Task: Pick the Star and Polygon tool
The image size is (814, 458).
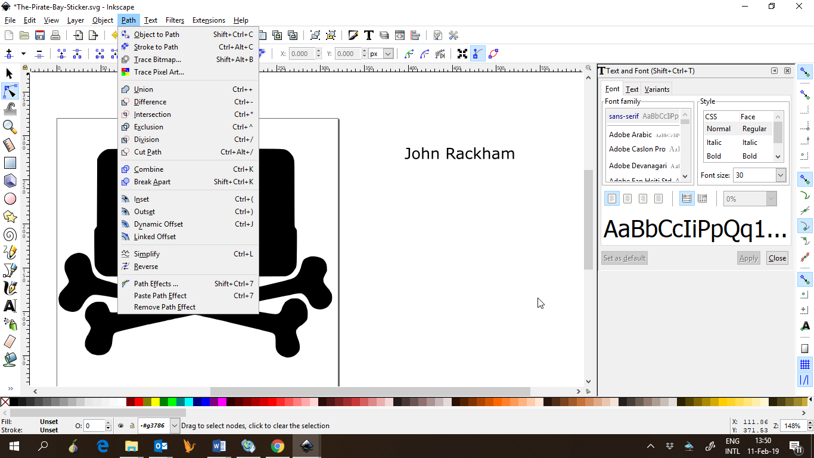Action: pos(10,216)
